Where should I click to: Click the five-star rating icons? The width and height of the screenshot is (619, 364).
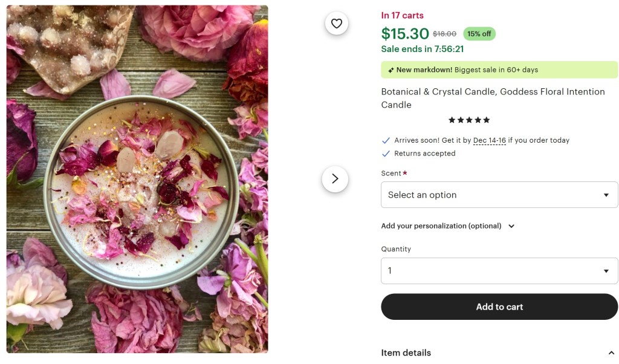[469, 120]
